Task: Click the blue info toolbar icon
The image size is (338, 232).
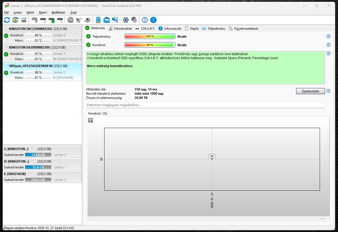Action: point(153,20)
